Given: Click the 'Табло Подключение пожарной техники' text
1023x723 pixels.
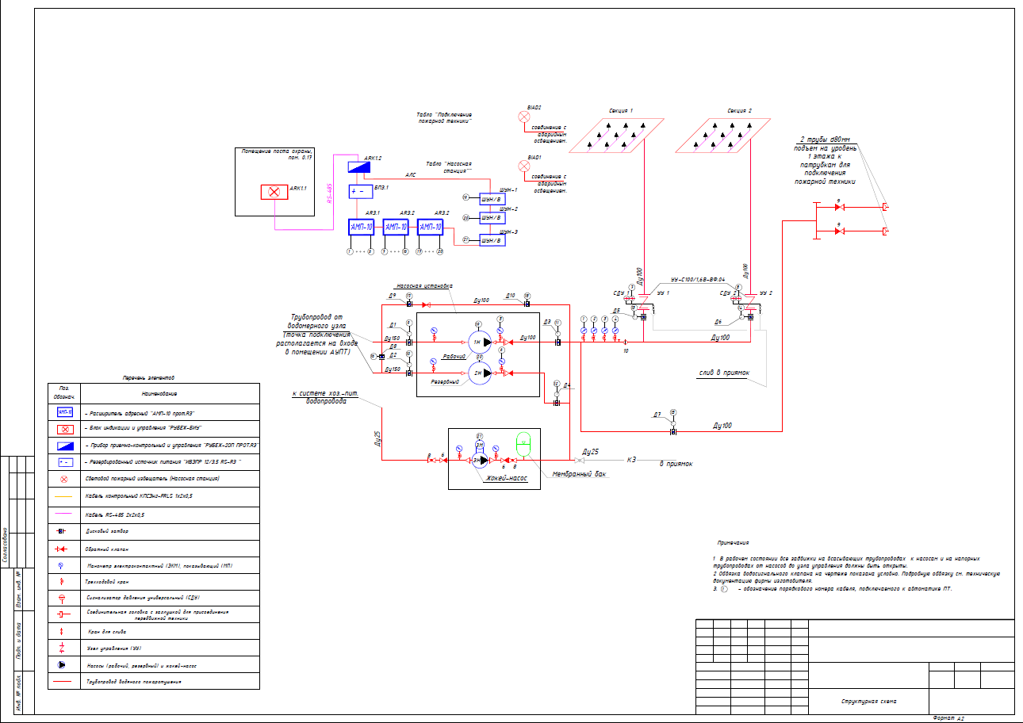Looking at the screenshot, I should (x=444, y=118).
